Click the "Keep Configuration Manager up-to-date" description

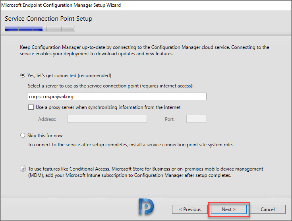pos(145,50)
